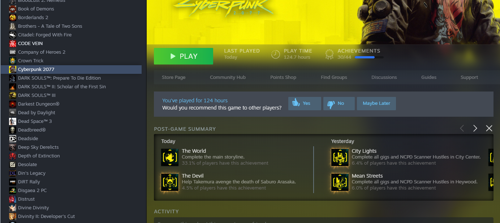Dismiss the post-game summary panel

[x=489, y=128]
